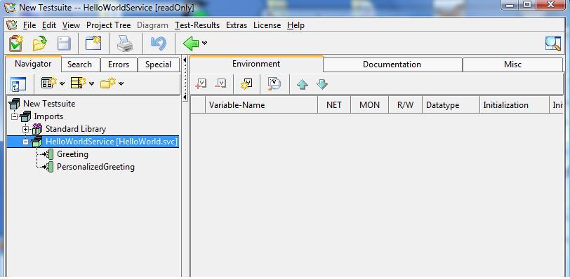This screenshot has height=279, width=570.
Task: Open the Test-Results menu
Action: 197,25
